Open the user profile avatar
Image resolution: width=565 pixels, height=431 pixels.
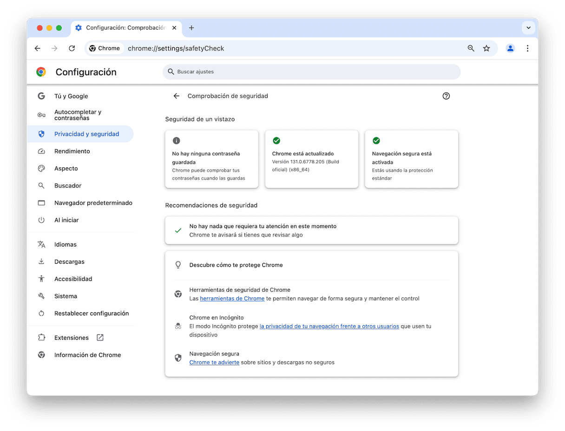[x=511, y=48]
